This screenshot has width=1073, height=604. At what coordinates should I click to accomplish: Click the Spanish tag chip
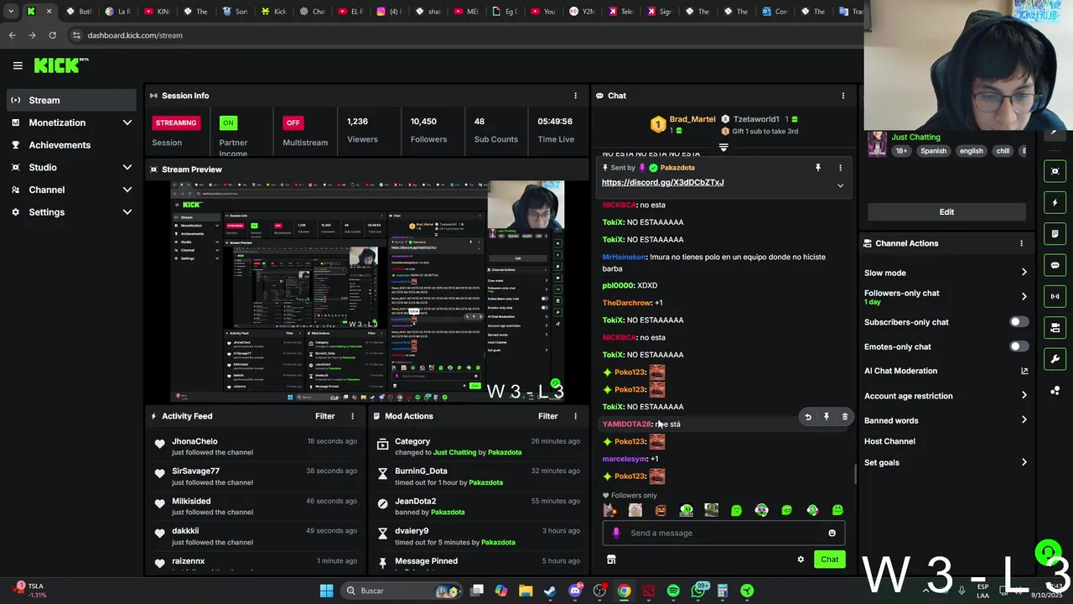933,151
